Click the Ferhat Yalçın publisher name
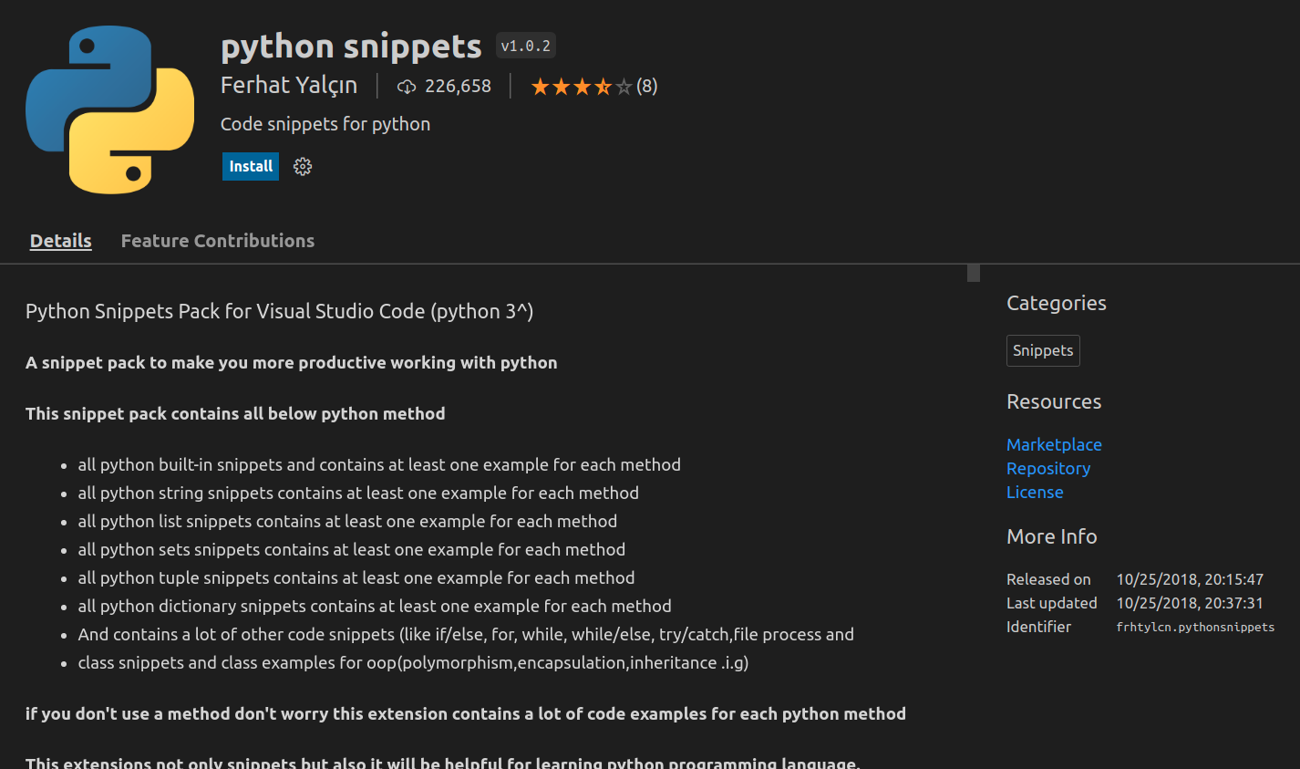 click(x=288, y=86)
